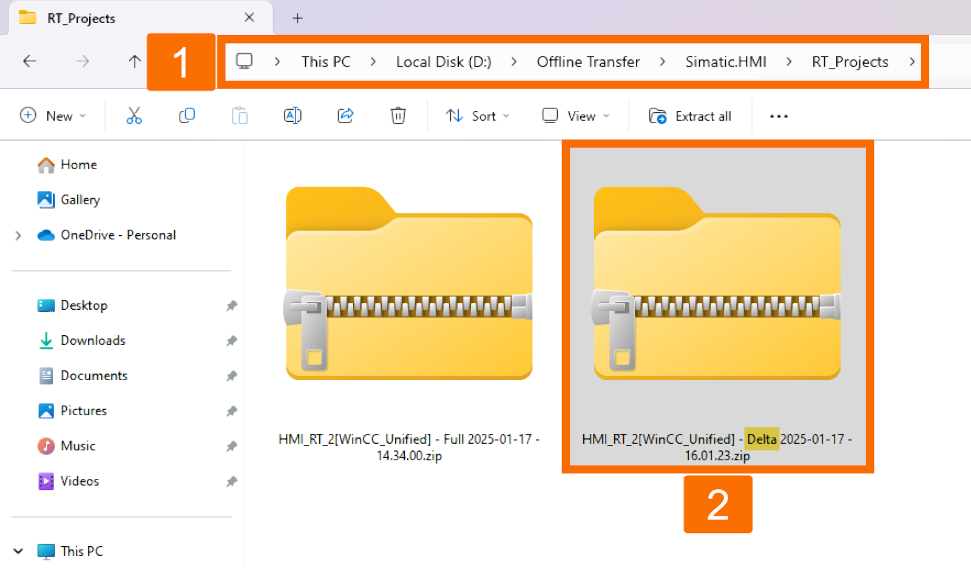The height and width of the screenshot is (568, 971).
Task: Open Home in the navigation pane
Action: pos(67,165)
